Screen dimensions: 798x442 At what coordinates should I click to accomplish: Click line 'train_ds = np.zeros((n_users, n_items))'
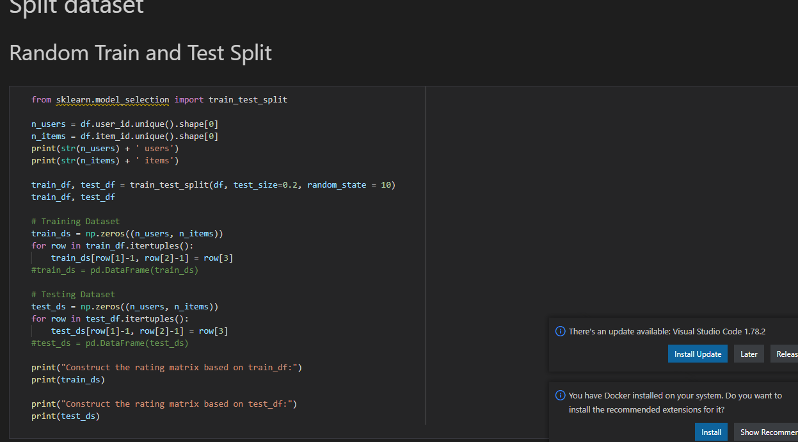(127, 233)
